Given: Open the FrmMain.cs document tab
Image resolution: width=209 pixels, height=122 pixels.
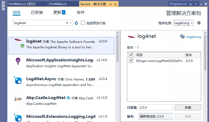Looking at the screenshot, I should pos(58,4).
